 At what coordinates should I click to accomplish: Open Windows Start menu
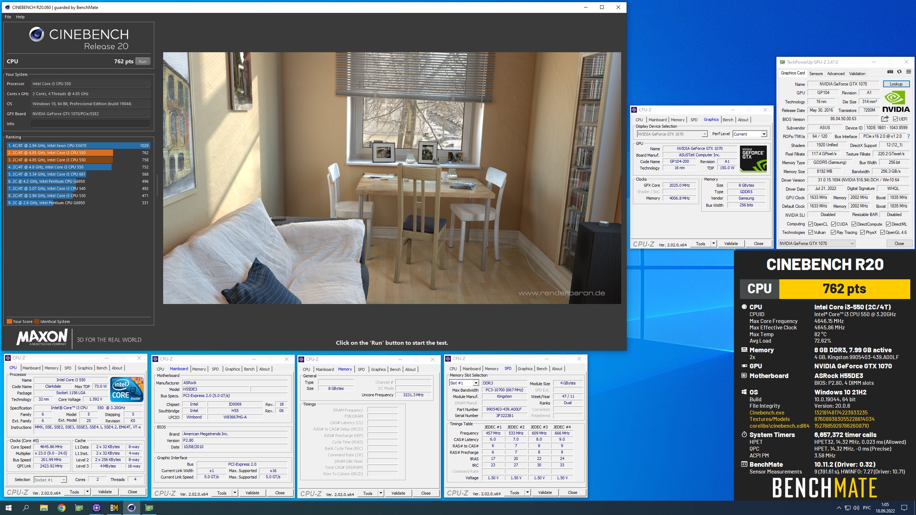pyautogui.click(x=9, y=508)
